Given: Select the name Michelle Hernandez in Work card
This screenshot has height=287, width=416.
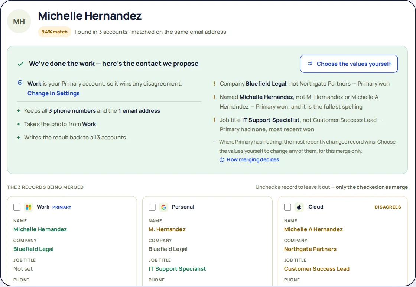Looking at the screenshot, I should (x=40, y=229).
